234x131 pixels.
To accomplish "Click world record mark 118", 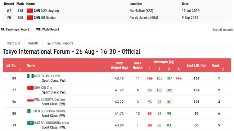I will [20, 11].
